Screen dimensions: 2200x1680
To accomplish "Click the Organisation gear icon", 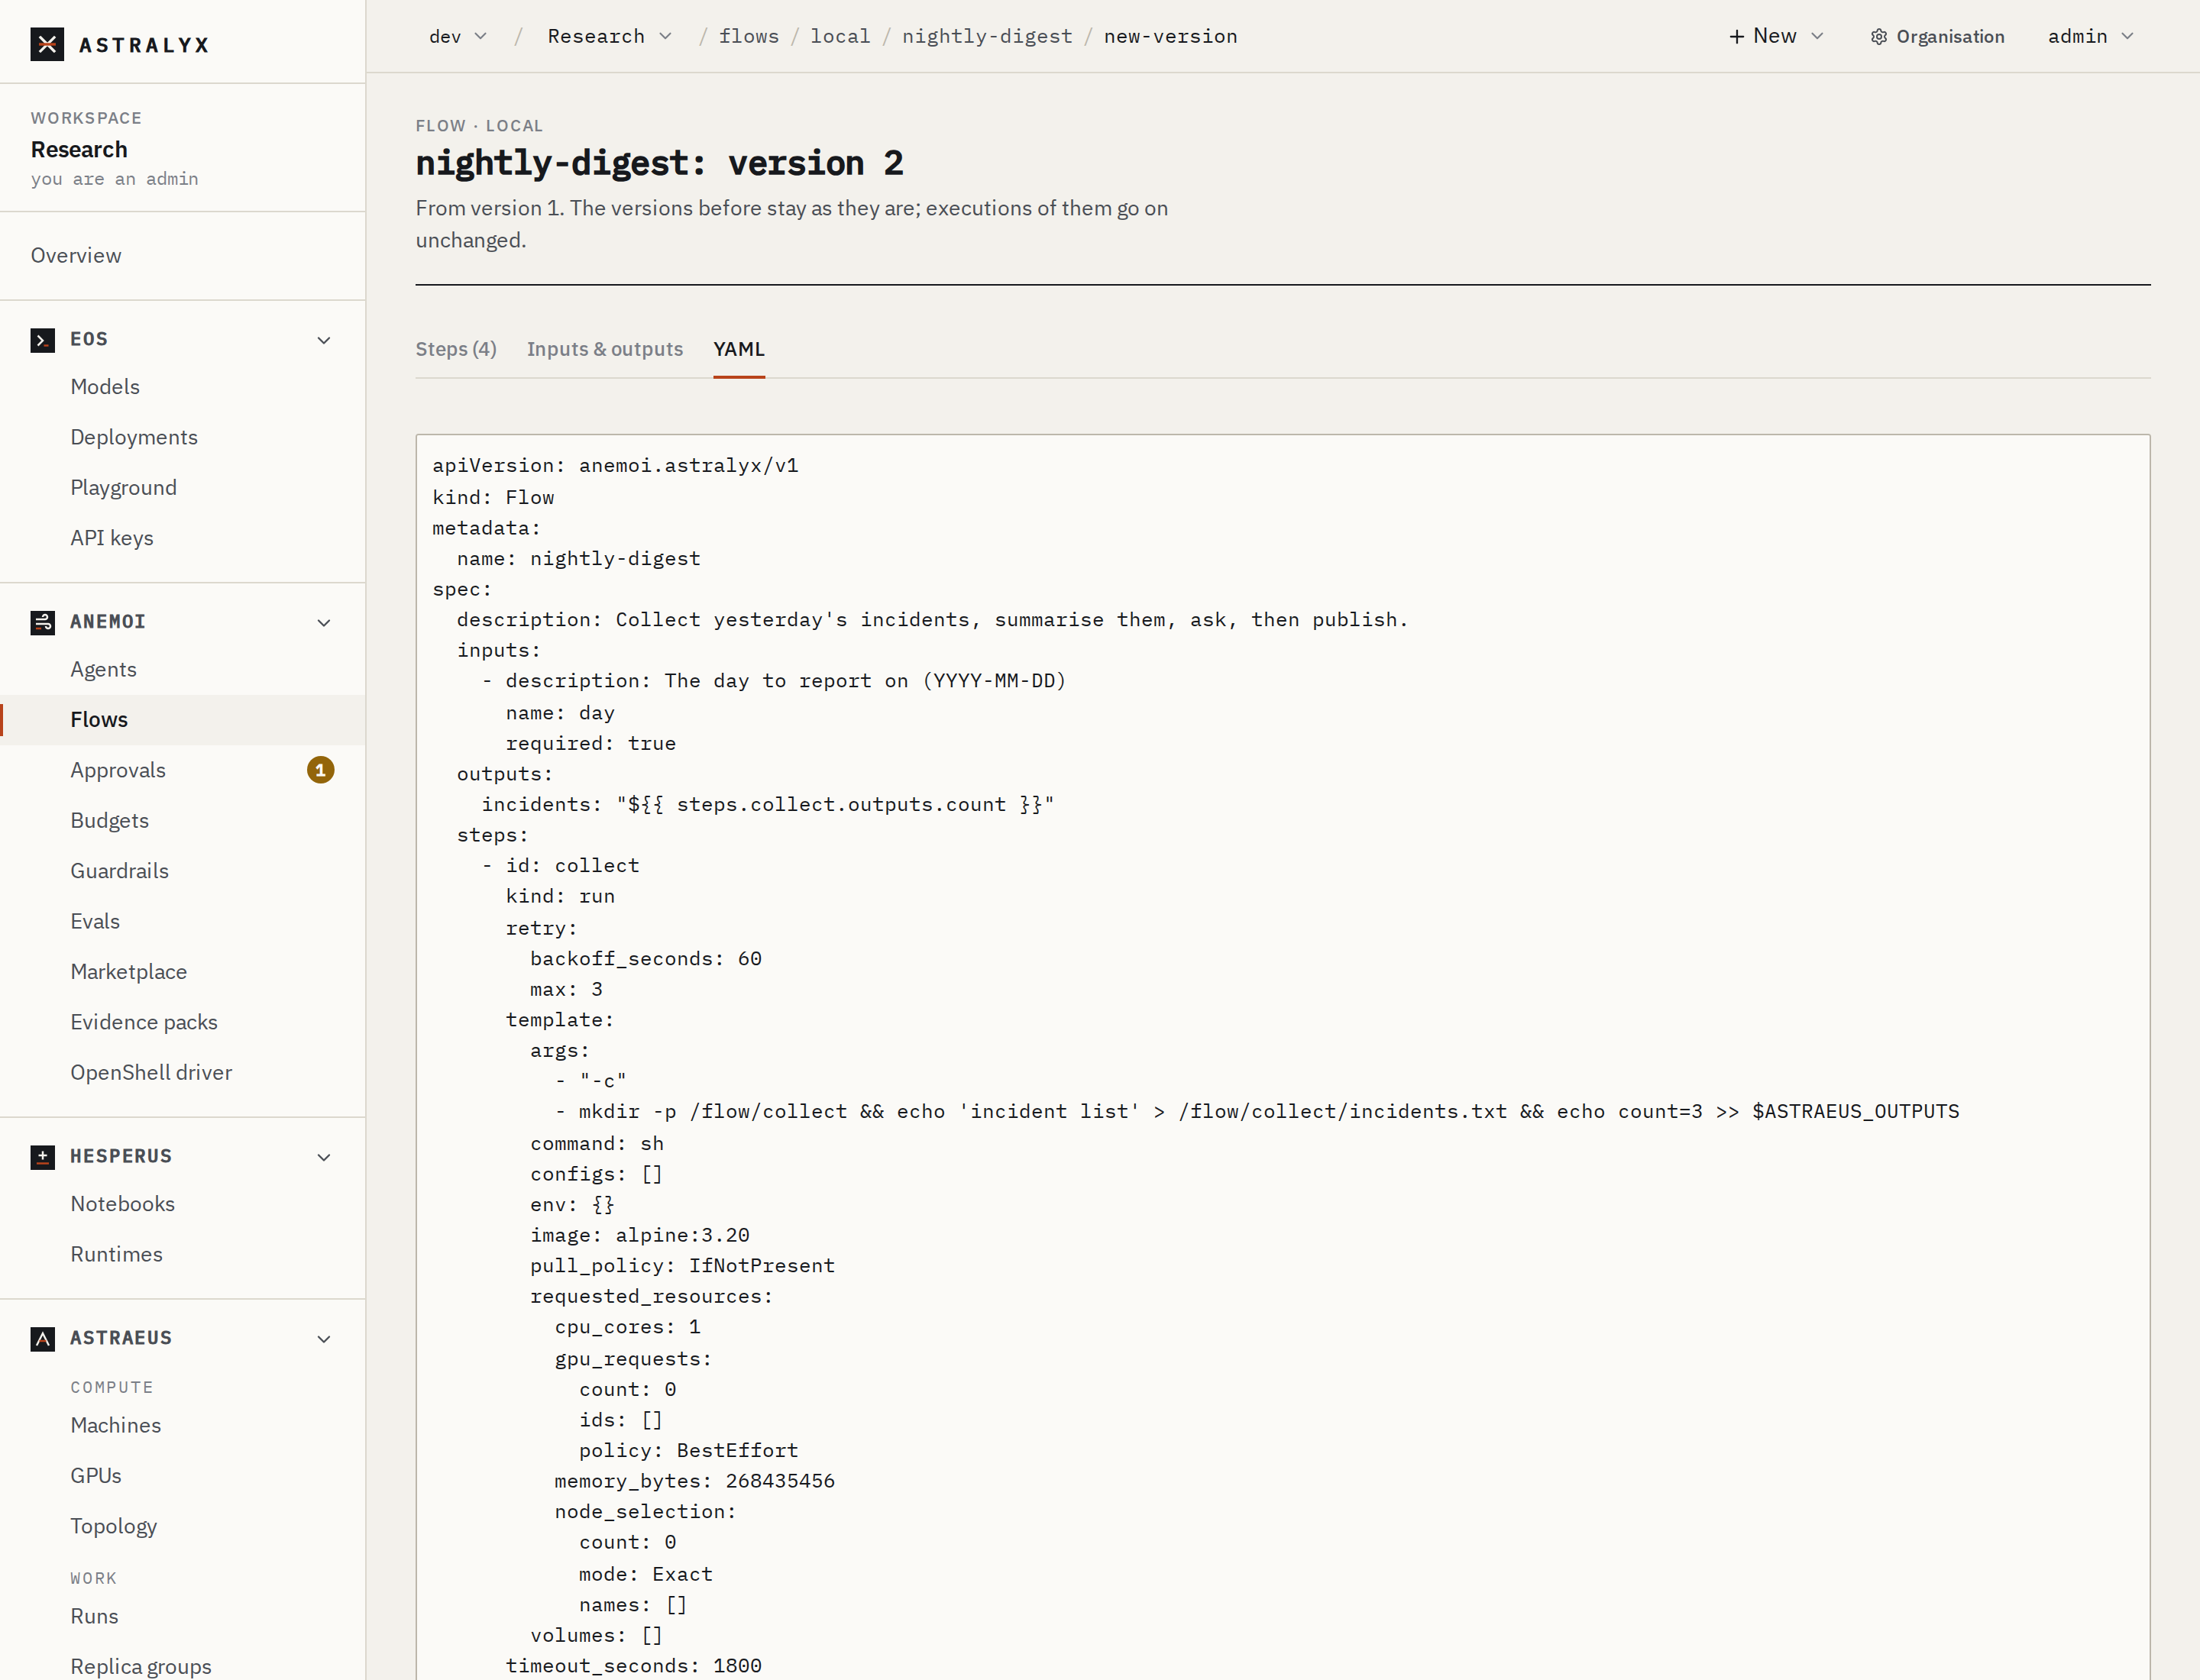I will pyautogui.click(x=1879, y=37).
